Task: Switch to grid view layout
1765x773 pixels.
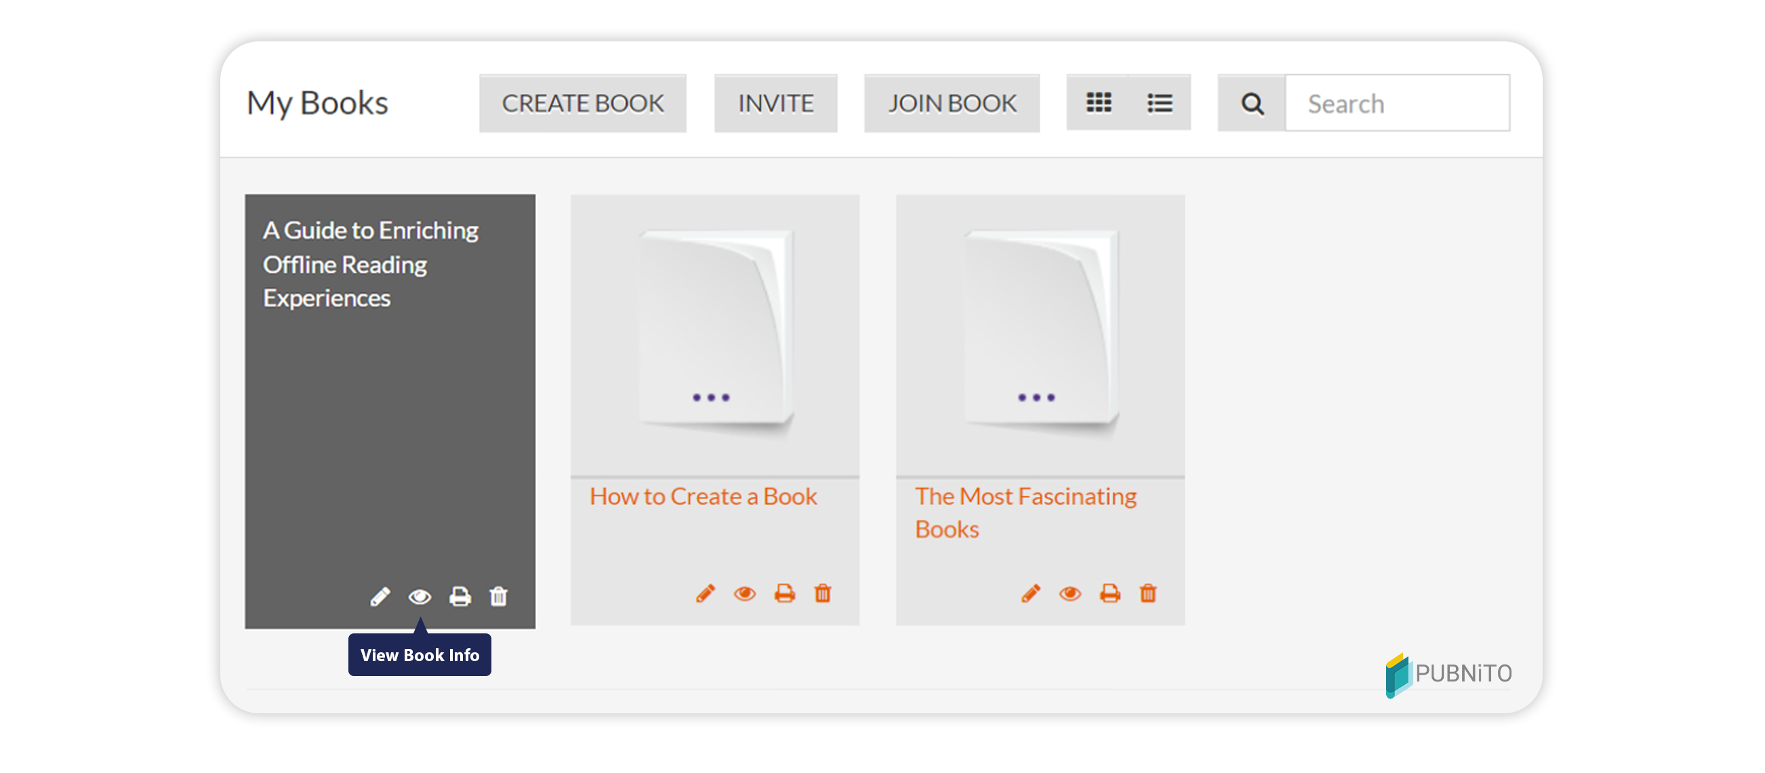Action: [x=1099, y=102]
